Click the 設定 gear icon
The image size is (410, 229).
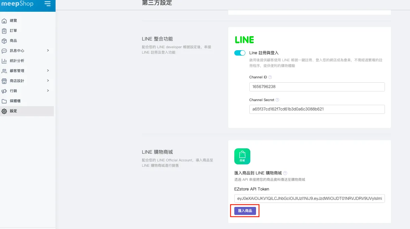pos(4,111)
